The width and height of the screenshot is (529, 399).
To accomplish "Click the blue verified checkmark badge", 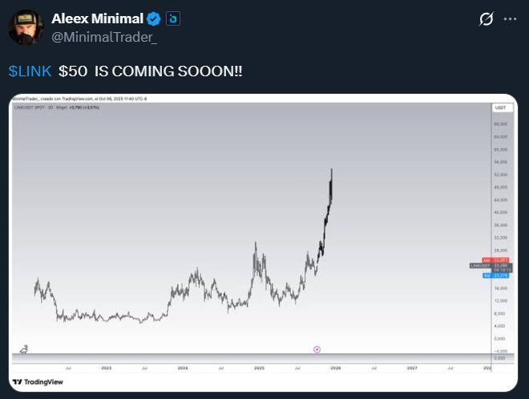I will (154, 18).
